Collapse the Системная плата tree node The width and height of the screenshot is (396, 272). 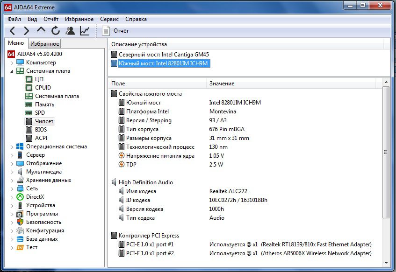pos(12,71)
